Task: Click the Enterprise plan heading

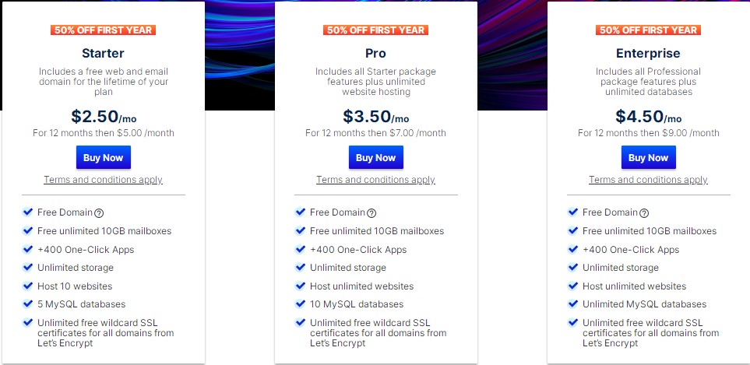Action: click(648, 54)
